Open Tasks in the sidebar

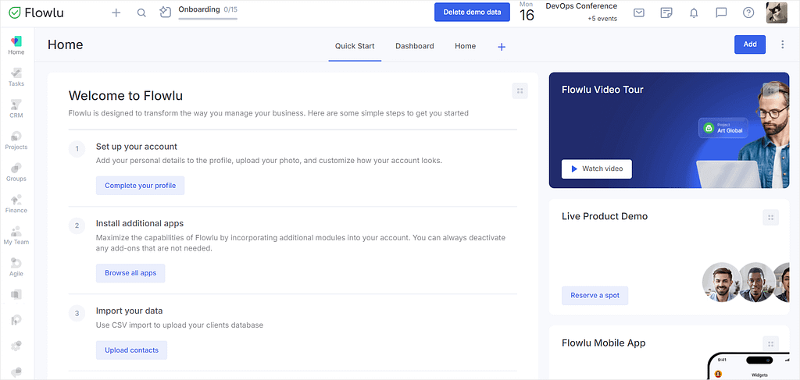point(16,77)
